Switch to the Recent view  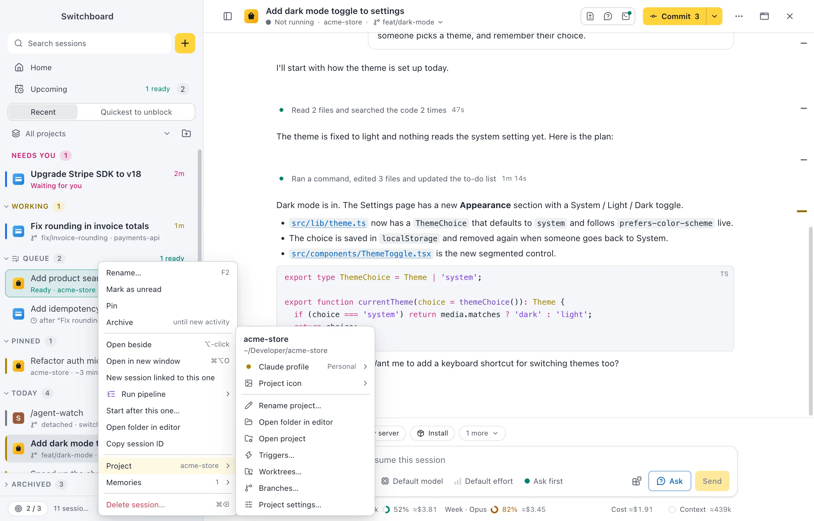click(43, 112)
